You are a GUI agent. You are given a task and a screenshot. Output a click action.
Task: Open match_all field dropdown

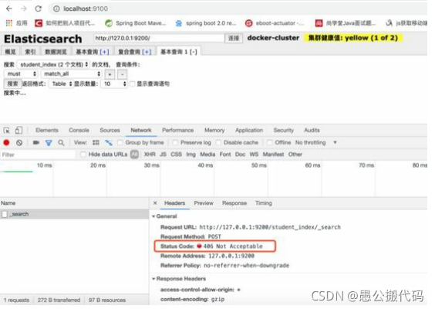(72, 74)
